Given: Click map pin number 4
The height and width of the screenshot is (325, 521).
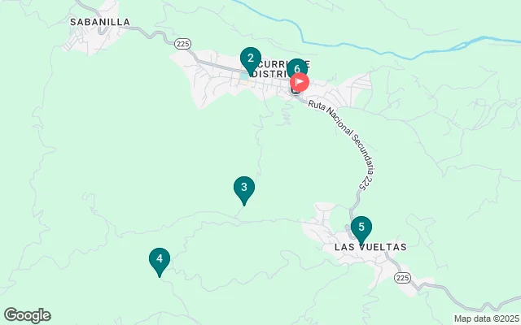Looking at the screenshot, I should [160, 260].
